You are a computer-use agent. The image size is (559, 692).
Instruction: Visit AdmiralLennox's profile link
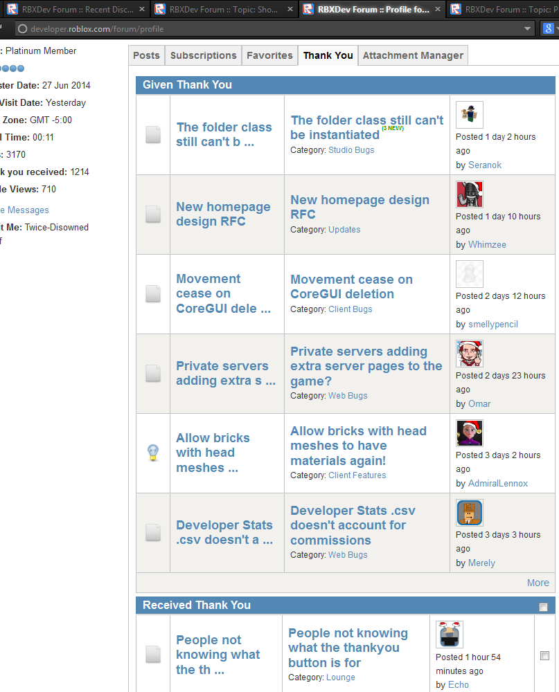pyautogui.click(x=498, y=483)
